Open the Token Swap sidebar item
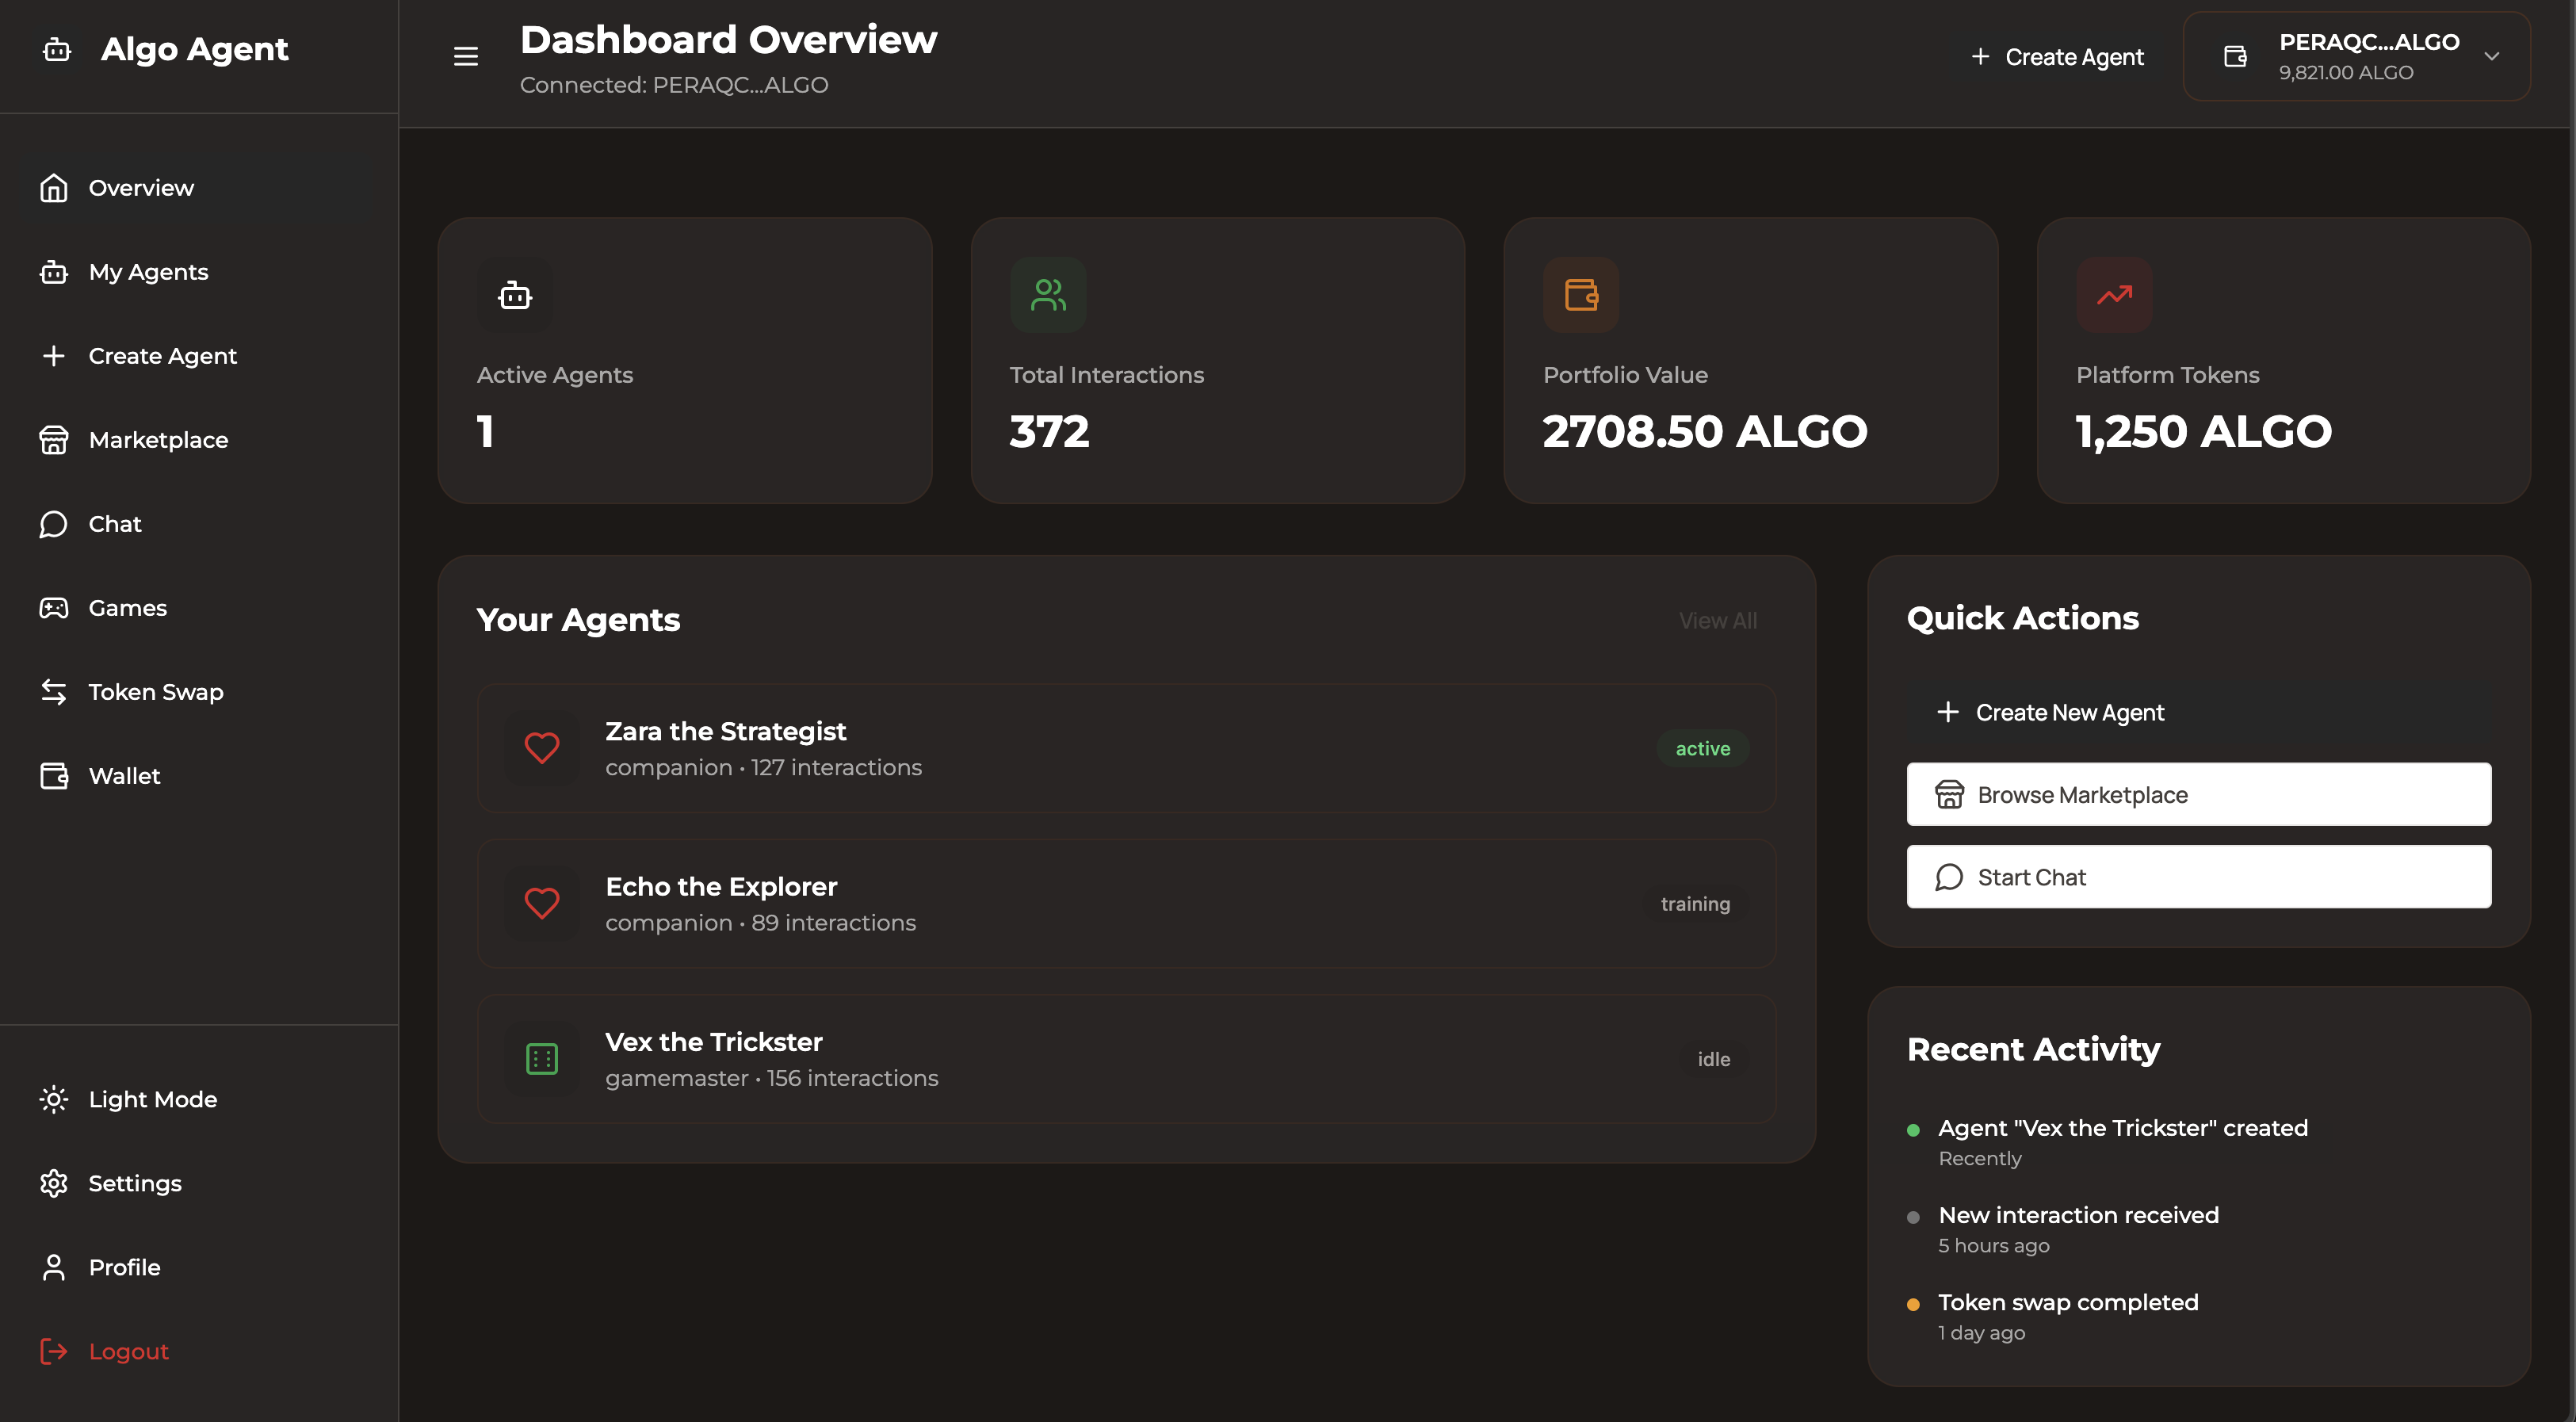The image size is (2576, 1422). pos(155,691)
